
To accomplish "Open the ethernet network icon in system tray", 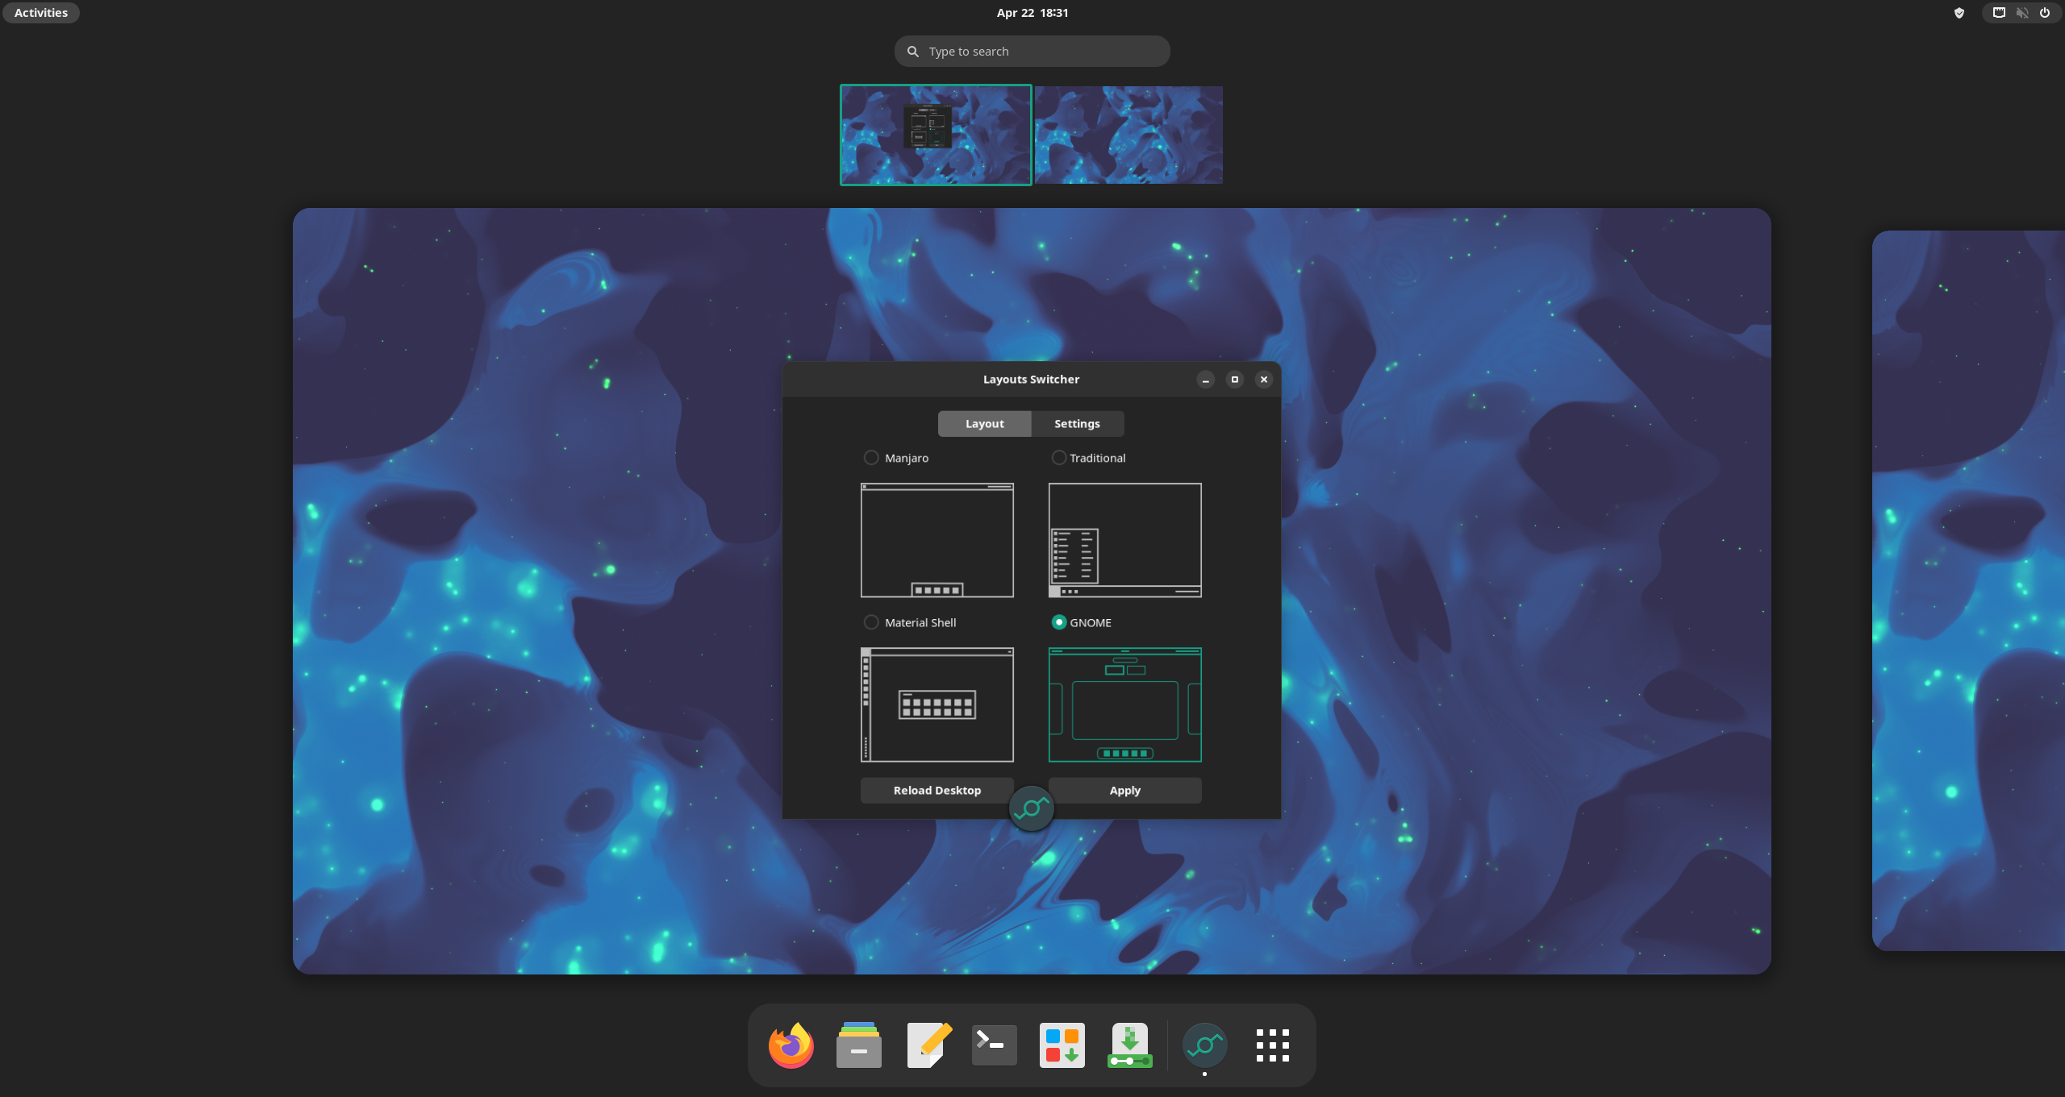I will (x=1997, y=12).
